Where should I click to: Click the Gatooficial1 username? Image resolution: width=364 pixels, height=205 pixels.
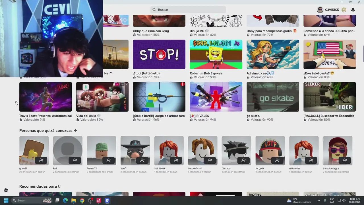pyautogui.click(x=195, y=169)
